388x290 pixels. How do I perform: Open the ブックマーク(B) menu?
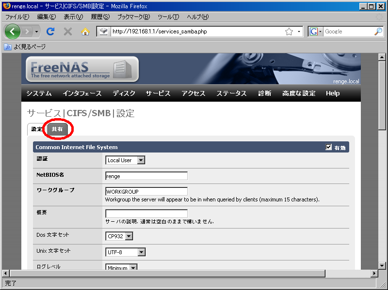134,17
